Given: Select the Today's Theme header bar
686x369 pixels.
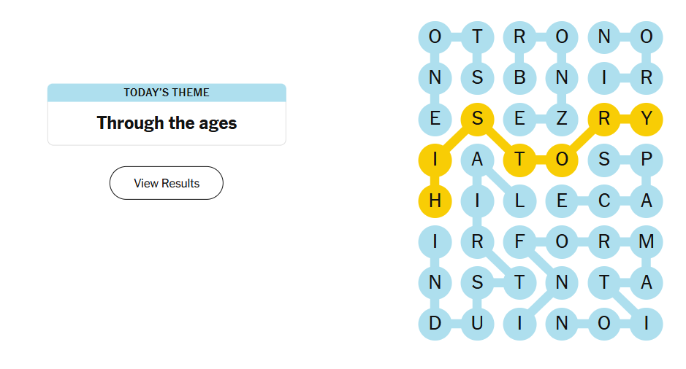Looking at the screenshot, I should pos(167,93).
